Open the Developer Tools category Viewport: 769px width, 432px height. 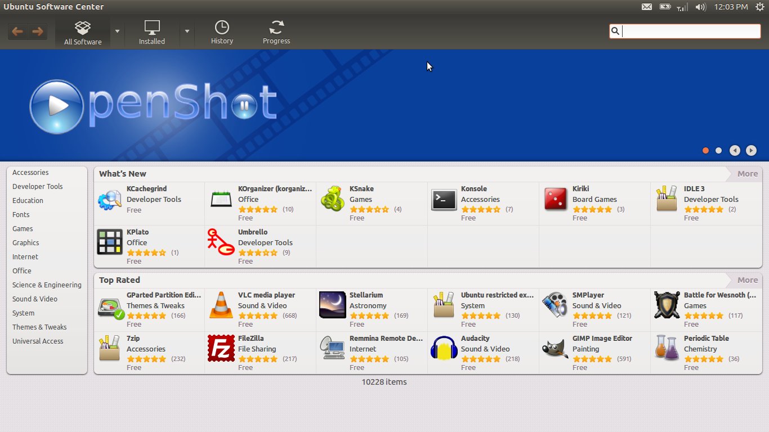point(37,187)
